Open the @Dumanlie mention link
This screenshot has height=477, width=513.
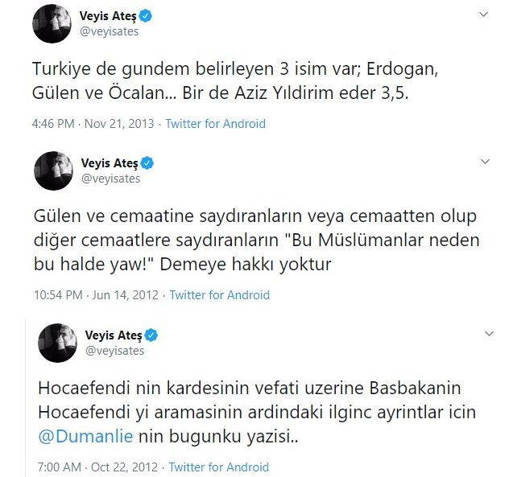tap(85, 436)
